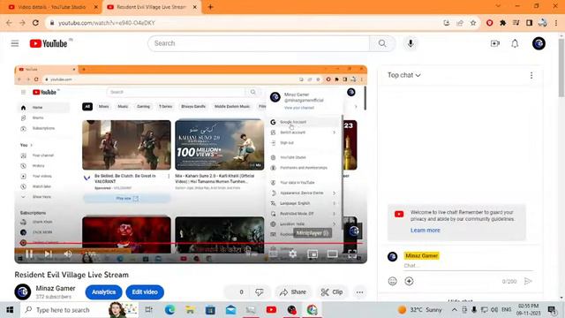
Task: Open Chrome three-dot menu
Action: tap(556, 23)
